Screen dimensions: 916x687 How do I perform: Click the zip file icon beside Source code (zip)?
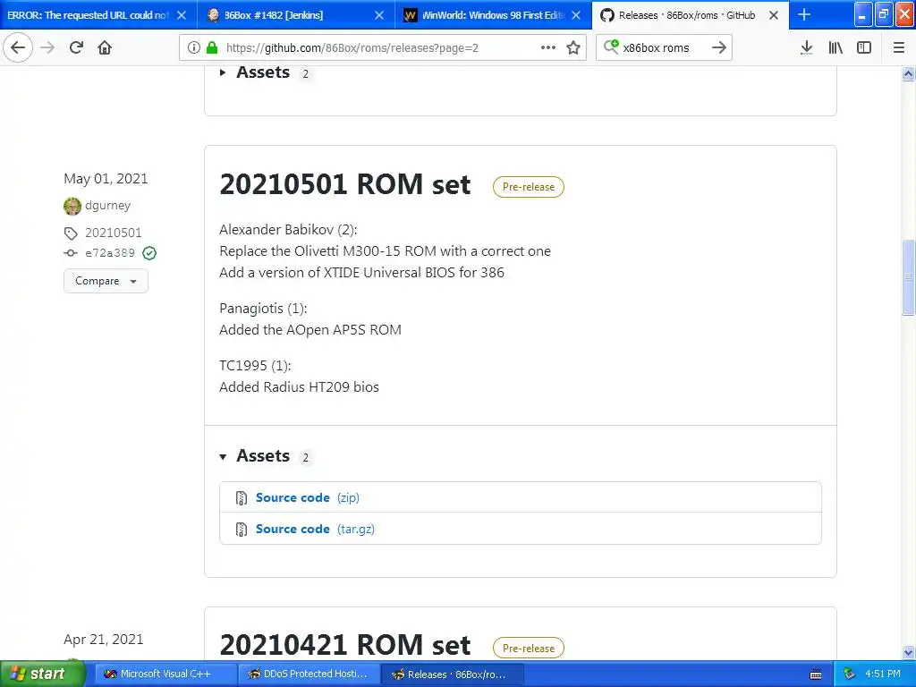point(242,497)
